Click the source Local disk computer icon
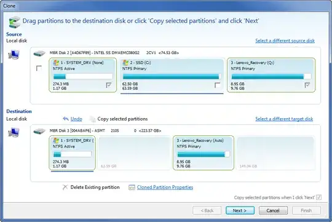The image size is (332, 222). (x=14, y=55)
